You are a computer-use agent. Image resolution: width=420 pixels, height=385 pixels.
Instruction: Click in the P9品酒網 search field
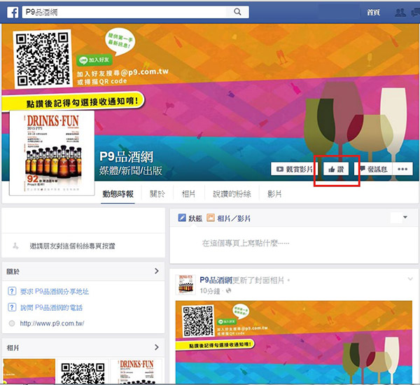(125, 12)
